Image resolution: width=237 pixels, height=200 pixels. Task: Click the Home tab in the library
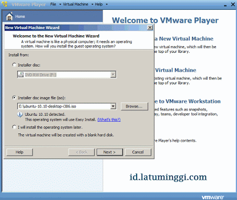[52, 16]
